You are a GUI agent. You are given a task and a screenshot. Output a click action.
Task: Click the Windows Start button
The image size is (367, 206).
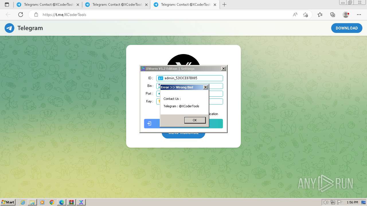[x=8, y=202]
